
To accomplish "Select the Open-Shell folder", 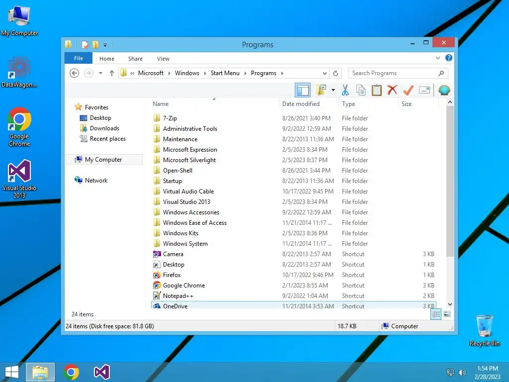I will [294, 170].
